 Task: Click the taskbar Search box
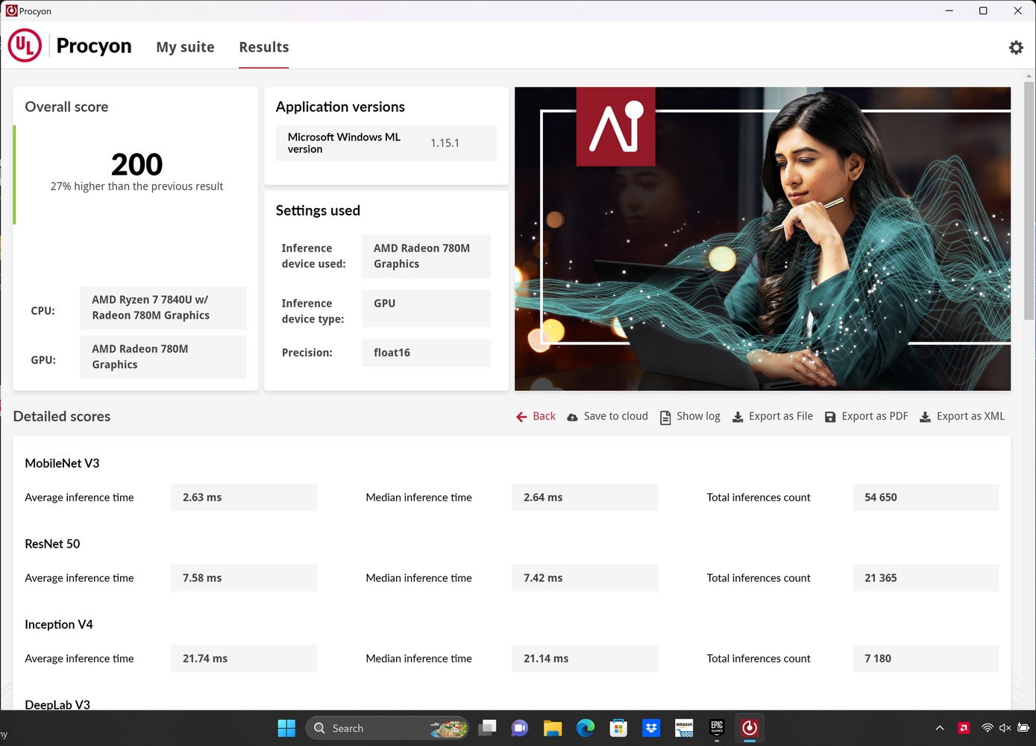point(386,728)
